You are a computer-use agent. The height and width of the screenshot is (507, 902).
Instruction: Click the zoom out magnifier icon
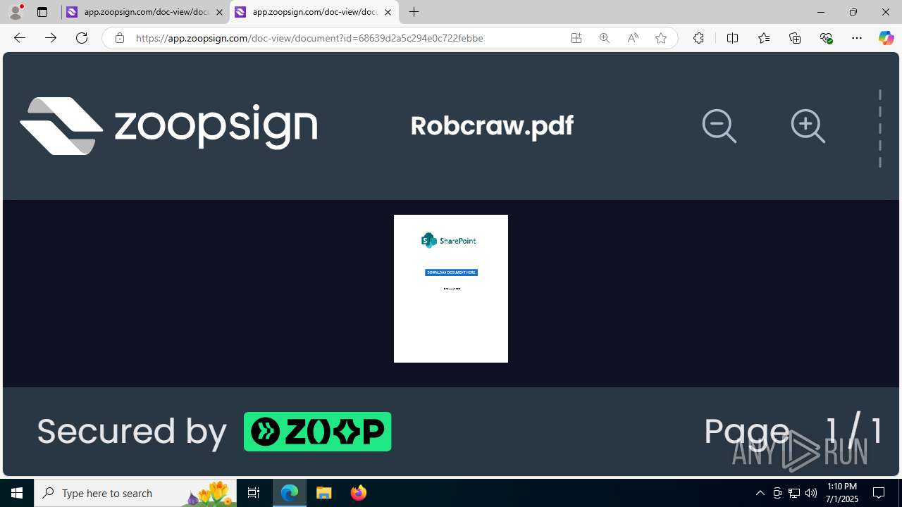[719, 127]
